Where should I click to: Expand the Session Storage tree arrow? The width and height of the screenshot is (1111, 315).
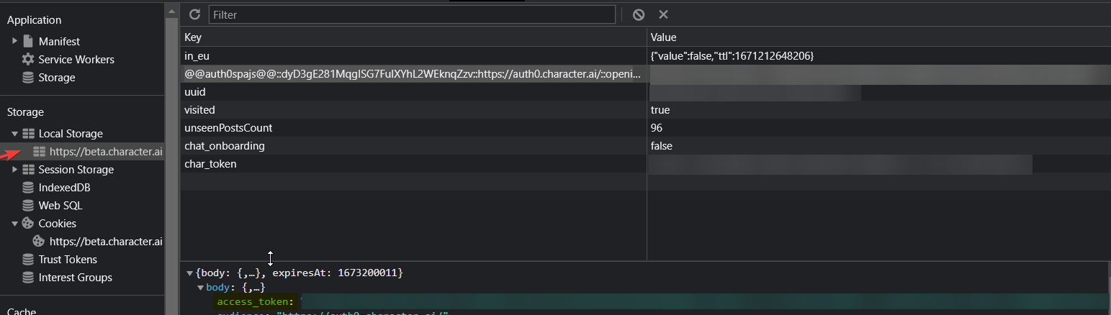click(x=14, y=170)
